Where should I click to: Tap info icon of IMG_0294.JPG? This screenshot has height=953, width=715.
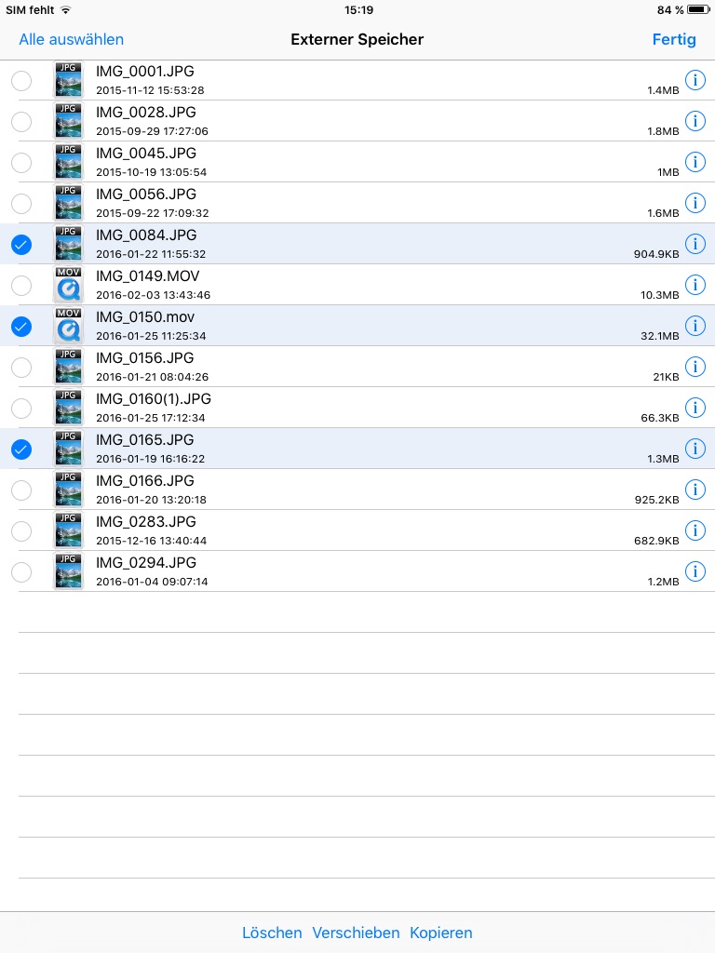695,571
